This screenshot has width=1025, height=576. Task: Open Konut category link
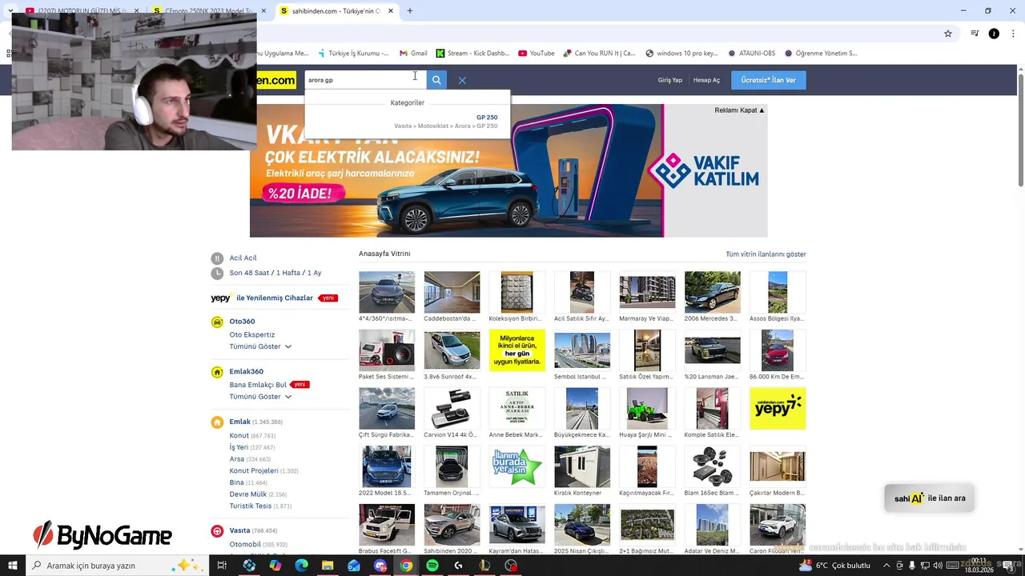[239, 436]
